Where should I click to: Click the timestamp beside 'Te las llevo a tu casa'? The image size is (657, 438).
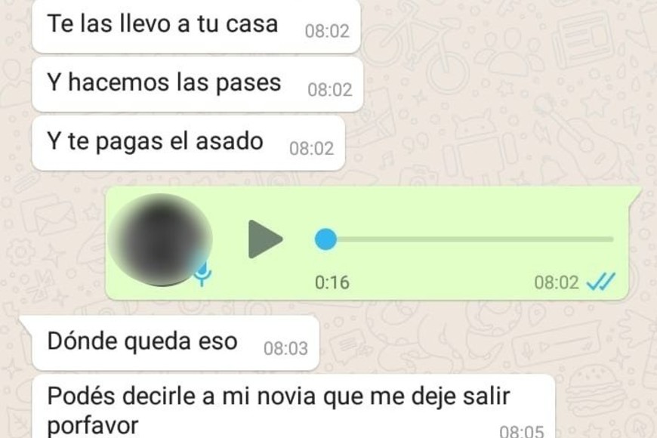(x=327, y=31)
